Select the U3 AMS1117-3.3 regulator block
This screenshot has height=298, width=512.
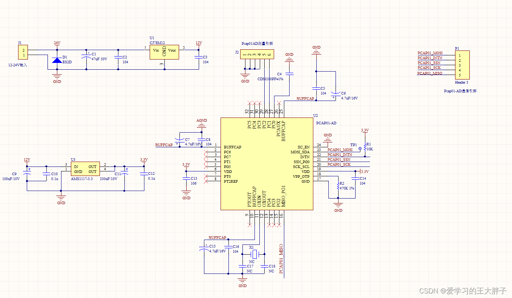pyautogui.click(x=85, y=169)
